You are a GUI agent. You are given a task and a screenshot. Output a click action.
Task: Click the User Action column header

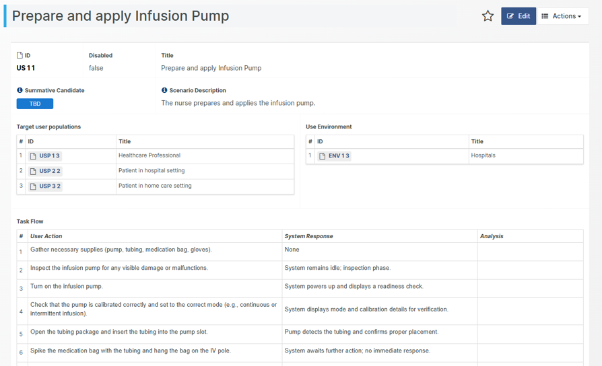click(46, 236)
